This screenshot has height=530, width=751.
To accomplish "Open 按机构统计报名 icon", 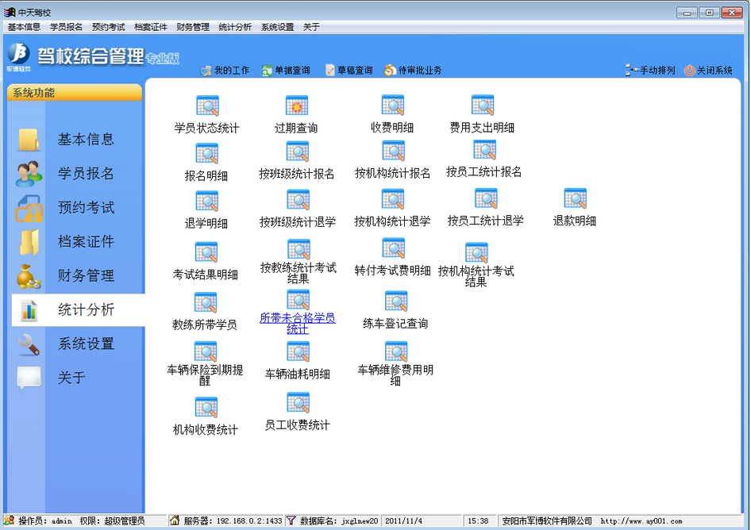I will pyautogui.click(x=393, y=152).
